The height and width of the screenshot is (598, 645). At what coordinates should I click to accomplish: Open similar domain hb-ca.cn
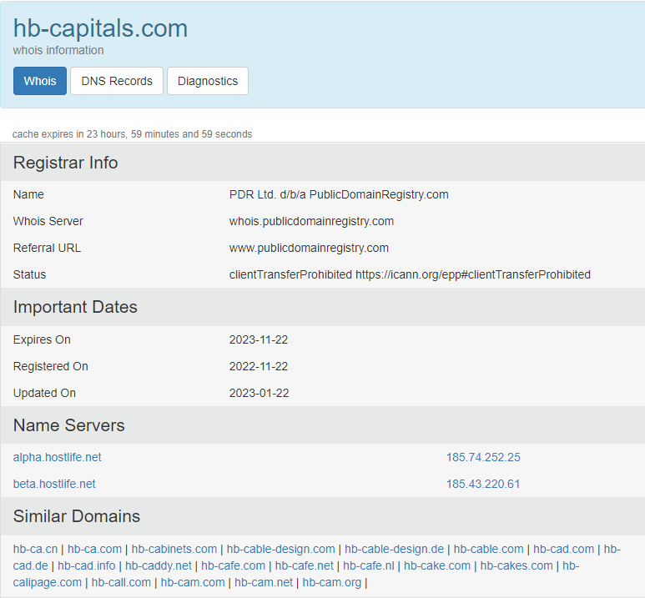coord(35,549)
